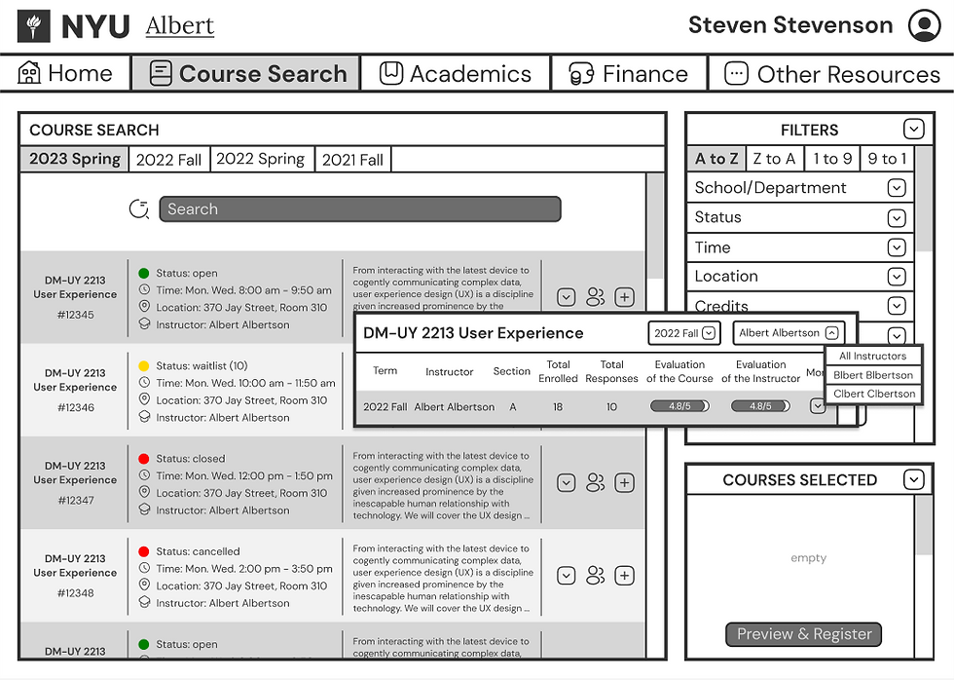
Task: Click red closed status dot for #12347
Action: point(144,459)
